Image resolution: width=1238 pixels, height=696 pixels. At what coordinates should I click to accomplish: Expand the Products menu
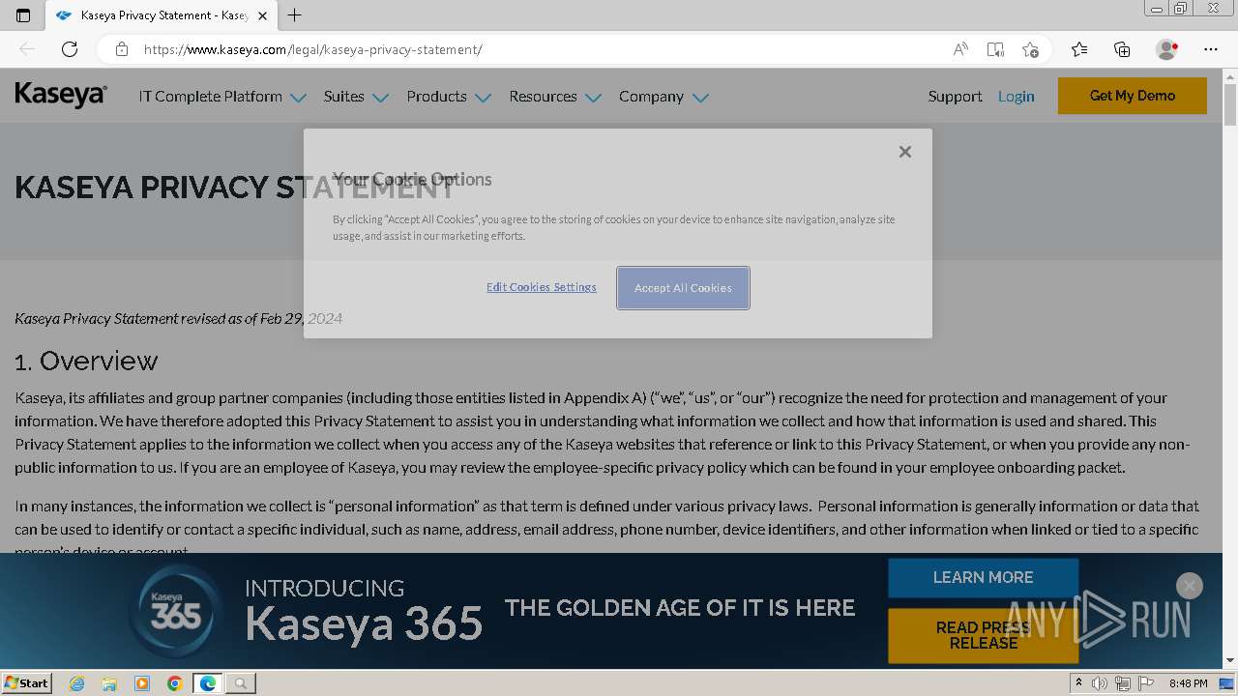pos(449,97)
